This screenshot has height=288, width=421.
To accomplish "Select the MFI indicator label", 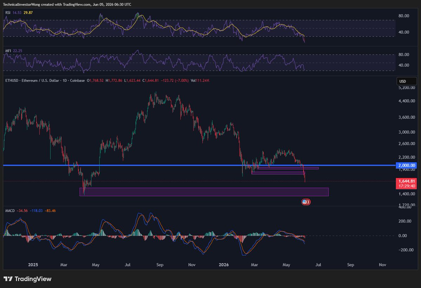I will 8,51.
